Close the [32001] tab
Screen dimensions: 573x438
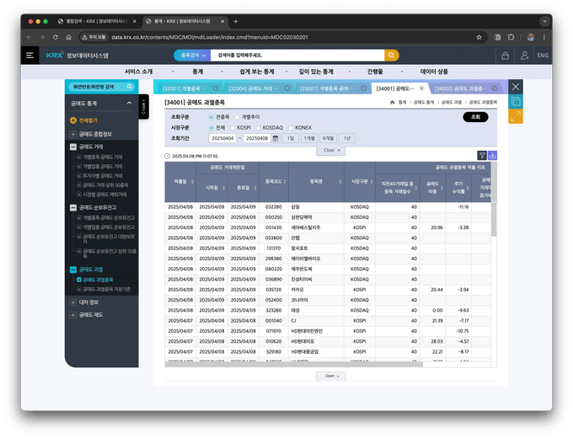(x=216, y=88)
